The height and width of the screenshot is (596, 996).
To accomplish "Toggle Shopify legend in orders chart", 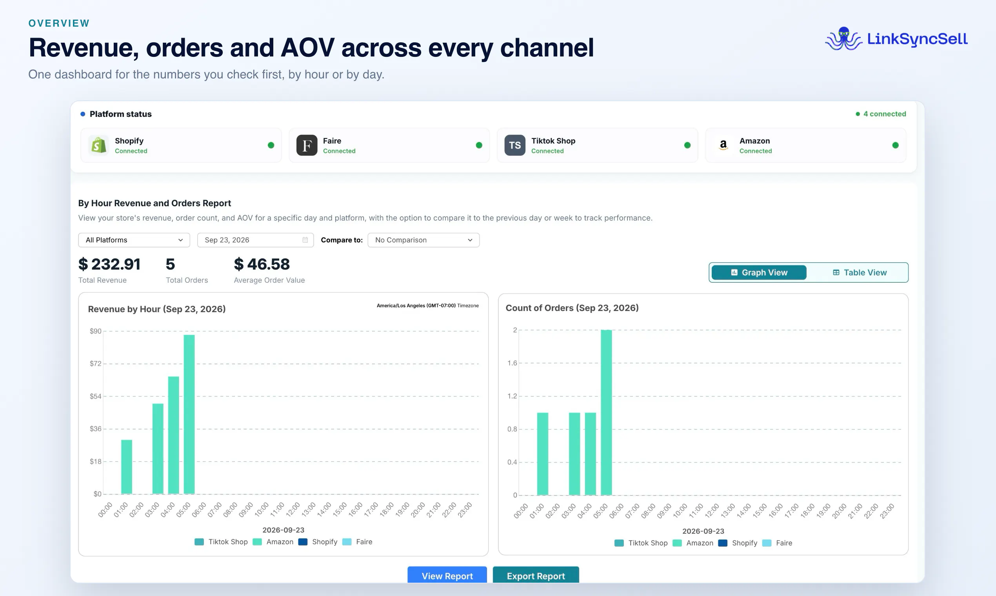I will coord(738,543).
